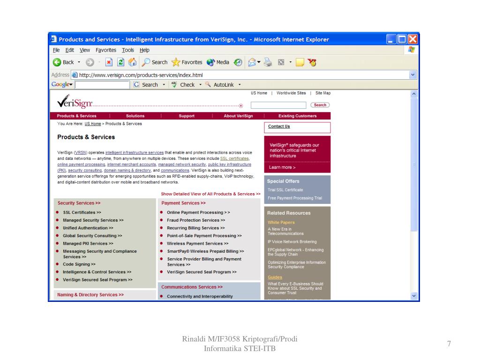This screenshot has width=480, height=360.
Task: Open the Google Search options dropdown arrow
Action: pos(164,85)
